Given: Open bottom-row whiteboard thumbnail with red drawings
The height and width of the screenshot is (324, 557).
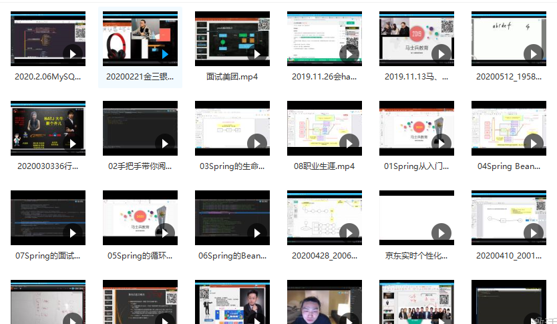Looking at the screenshot, I should tap(48, 302).
